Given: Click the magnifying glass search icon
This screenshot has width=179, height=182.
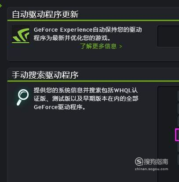Looking at the screenshot, I should [x=23, y=98].
